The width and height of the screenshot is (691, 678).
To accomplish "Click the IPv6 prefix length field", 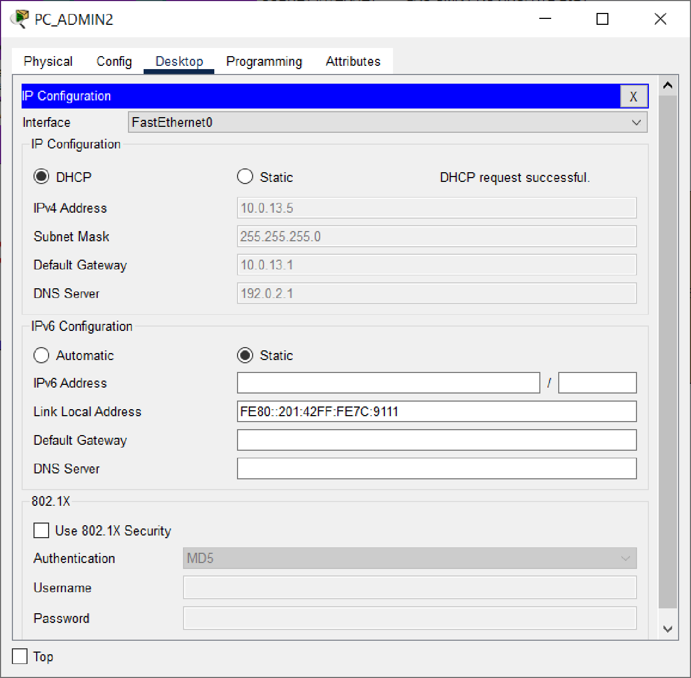I will tap(597, 383).
